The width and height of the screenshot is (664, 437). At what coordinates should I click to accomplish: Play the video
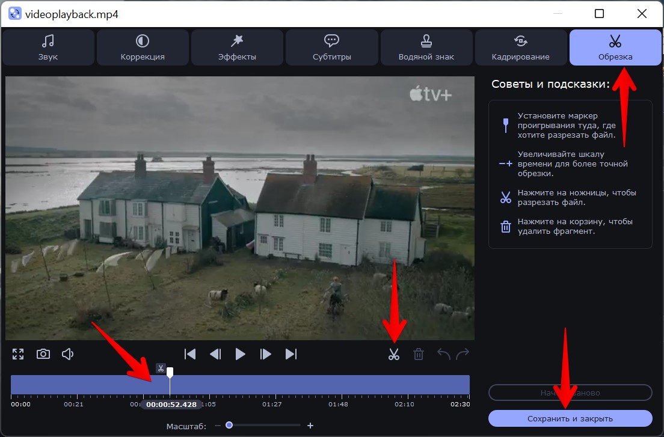(x=240, y=354)
